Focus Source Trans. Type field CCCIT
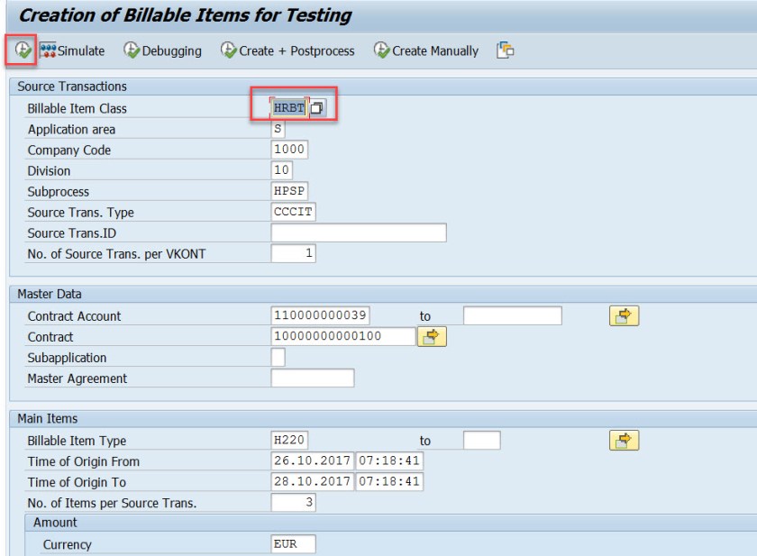The width and height of the screenshot is (757, 556). click(x=293, y=212)
